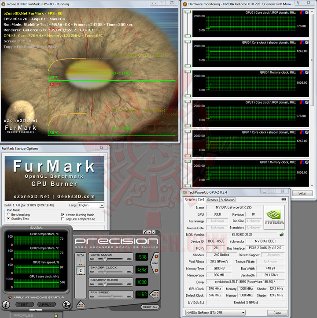Click the FurMark build text 'Build: 1.7.0'
Viewport: 317px width, 318px height.
click(29, 205)
